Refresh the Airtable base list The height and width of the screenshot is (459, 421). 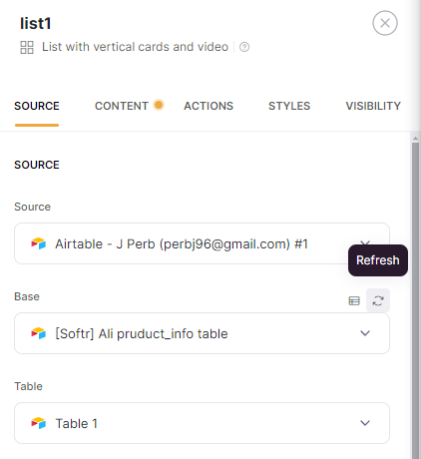coord(378,300)
